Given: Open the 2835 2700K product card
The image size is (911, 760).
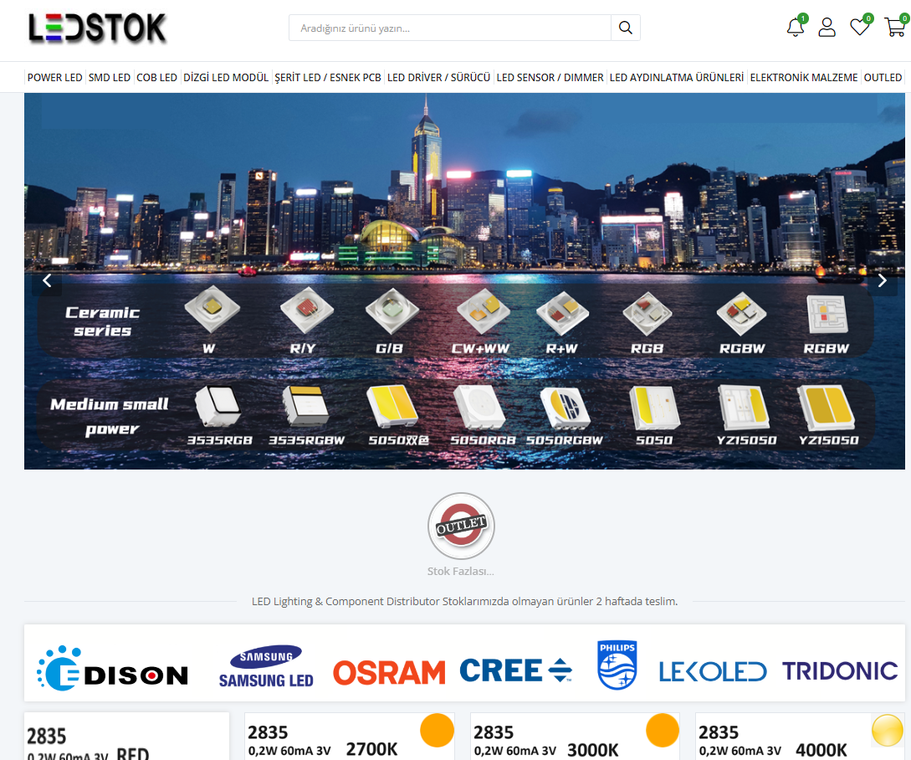Looking at the screenshot, I should 349,737.
